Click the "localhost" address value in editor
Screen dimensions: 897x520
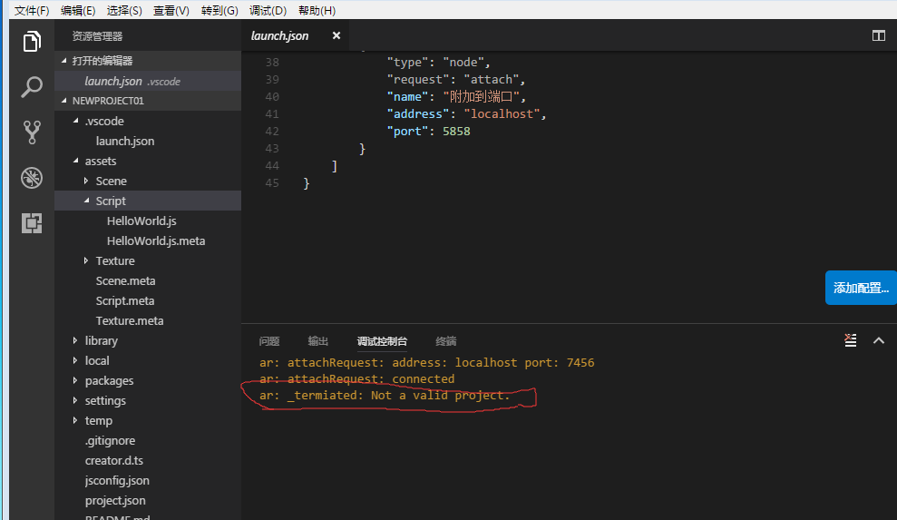(x=502, y=114)
